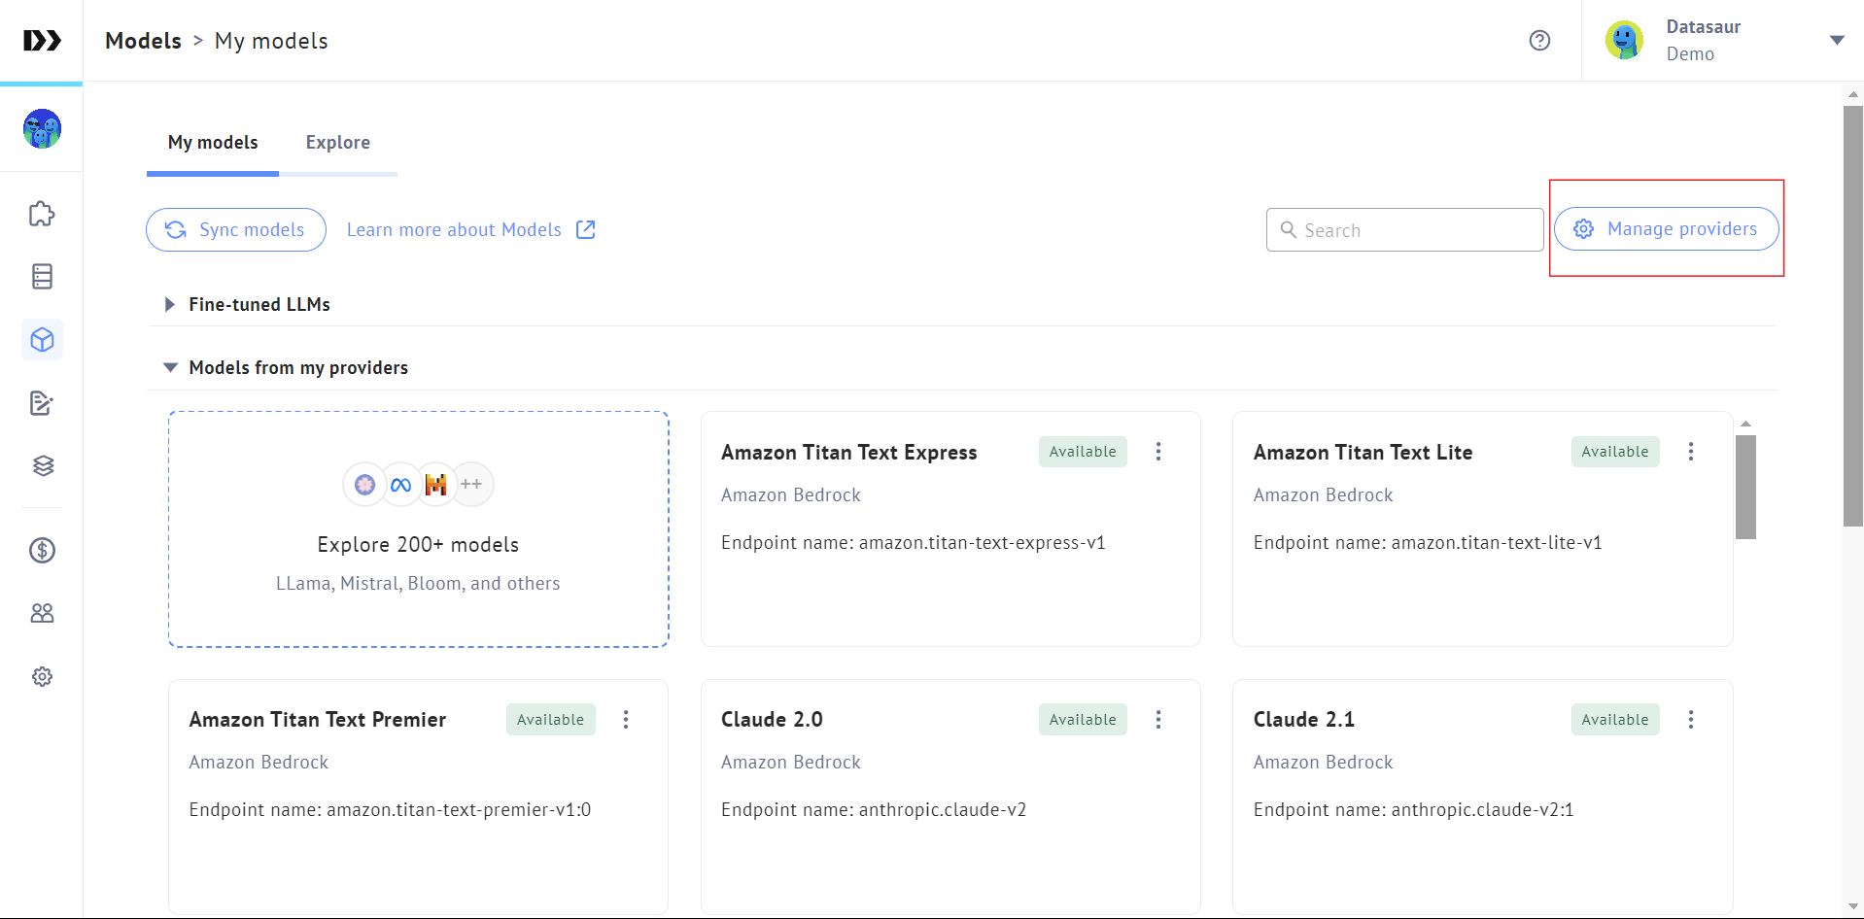The width and height of the screenshot is (1864, 919).
Task: Open the Explore 200+ models card
Action: tap(418, 529)
